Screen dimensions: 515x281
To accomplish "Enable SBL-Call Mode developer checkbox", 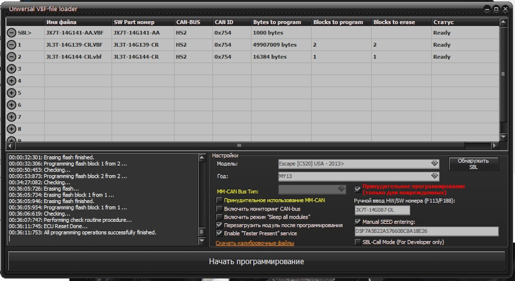I will click(x=358, y=242).
